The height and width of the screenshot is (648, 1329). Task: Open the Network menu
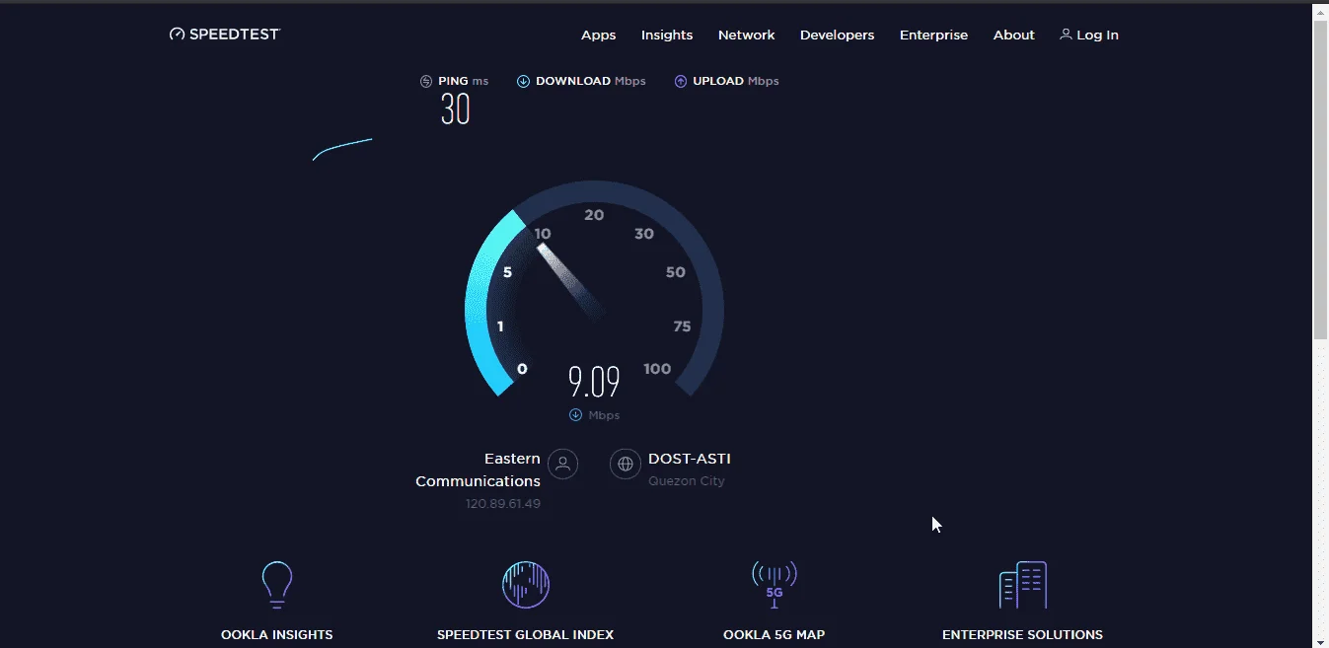tap(747, 35)
